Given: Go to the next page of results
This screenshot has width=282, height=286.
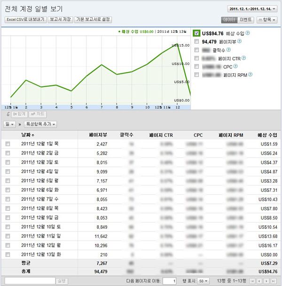Looking at the screenshot, I should tap(266, 281).
